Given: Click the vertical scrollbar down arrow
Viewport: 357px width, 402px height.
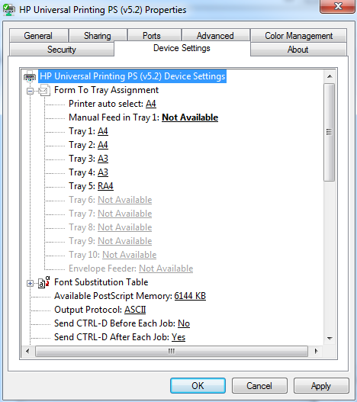Looking at the screenshot, I should (330, 339).
